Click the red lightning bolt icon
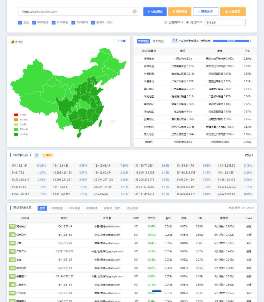The height and width of the screenshot is (302, 264). [x=118, y=41]
